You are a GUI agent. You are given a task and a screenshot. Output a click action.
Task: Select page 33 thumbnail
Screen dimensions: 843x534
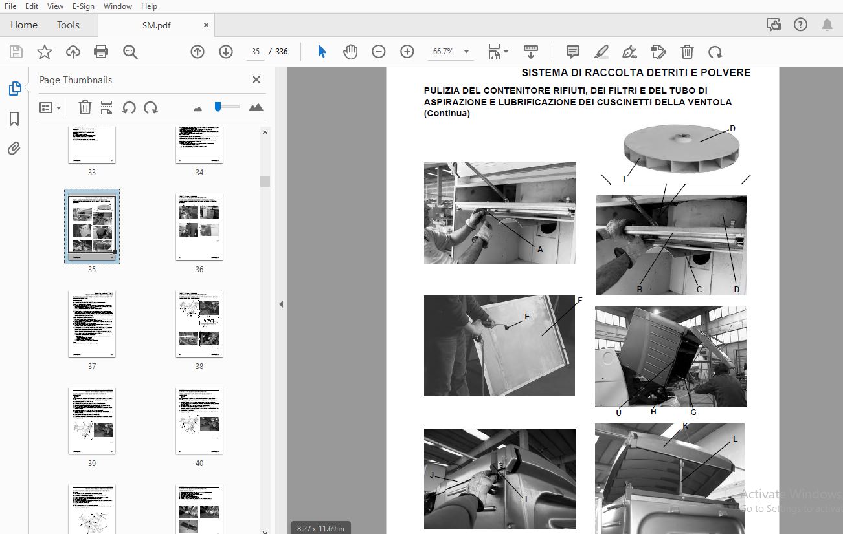click(92, 145)
